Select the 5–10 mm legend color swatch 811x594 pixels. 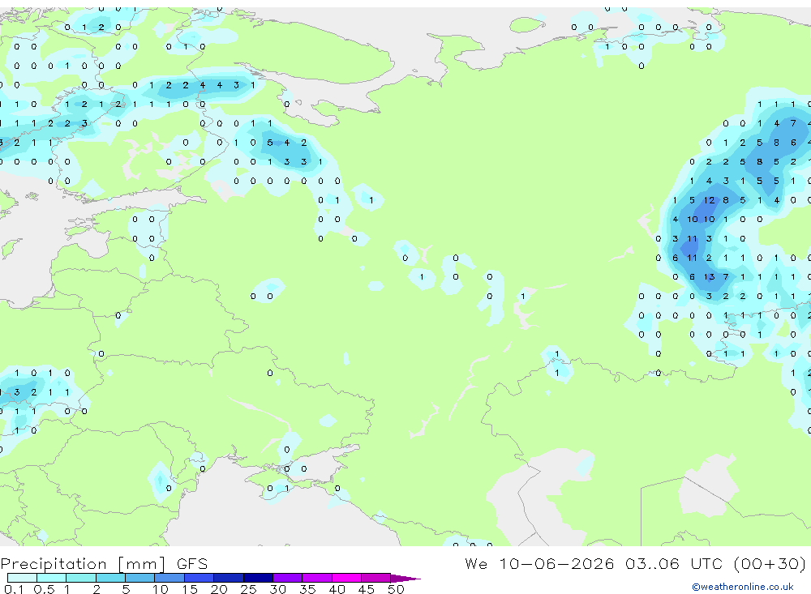(x=140, y=578)
